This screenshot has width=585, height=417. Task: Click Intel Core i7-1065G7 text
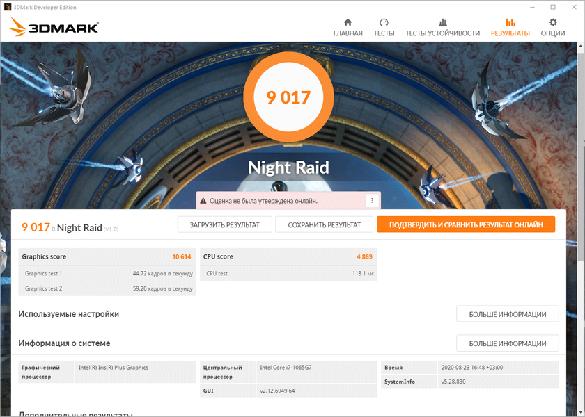pyautogui.click(x=286, y=368)
